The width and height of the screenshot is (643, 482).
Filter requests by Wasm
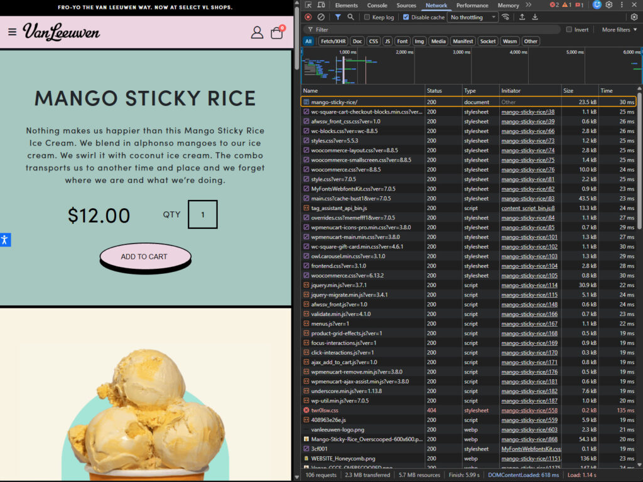tap(510, 41)
